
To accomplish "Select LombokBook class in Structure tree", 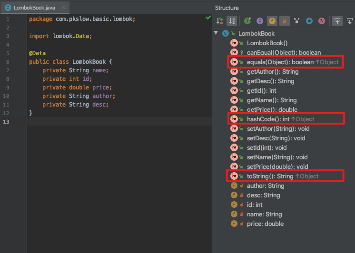I will point(256,33).
